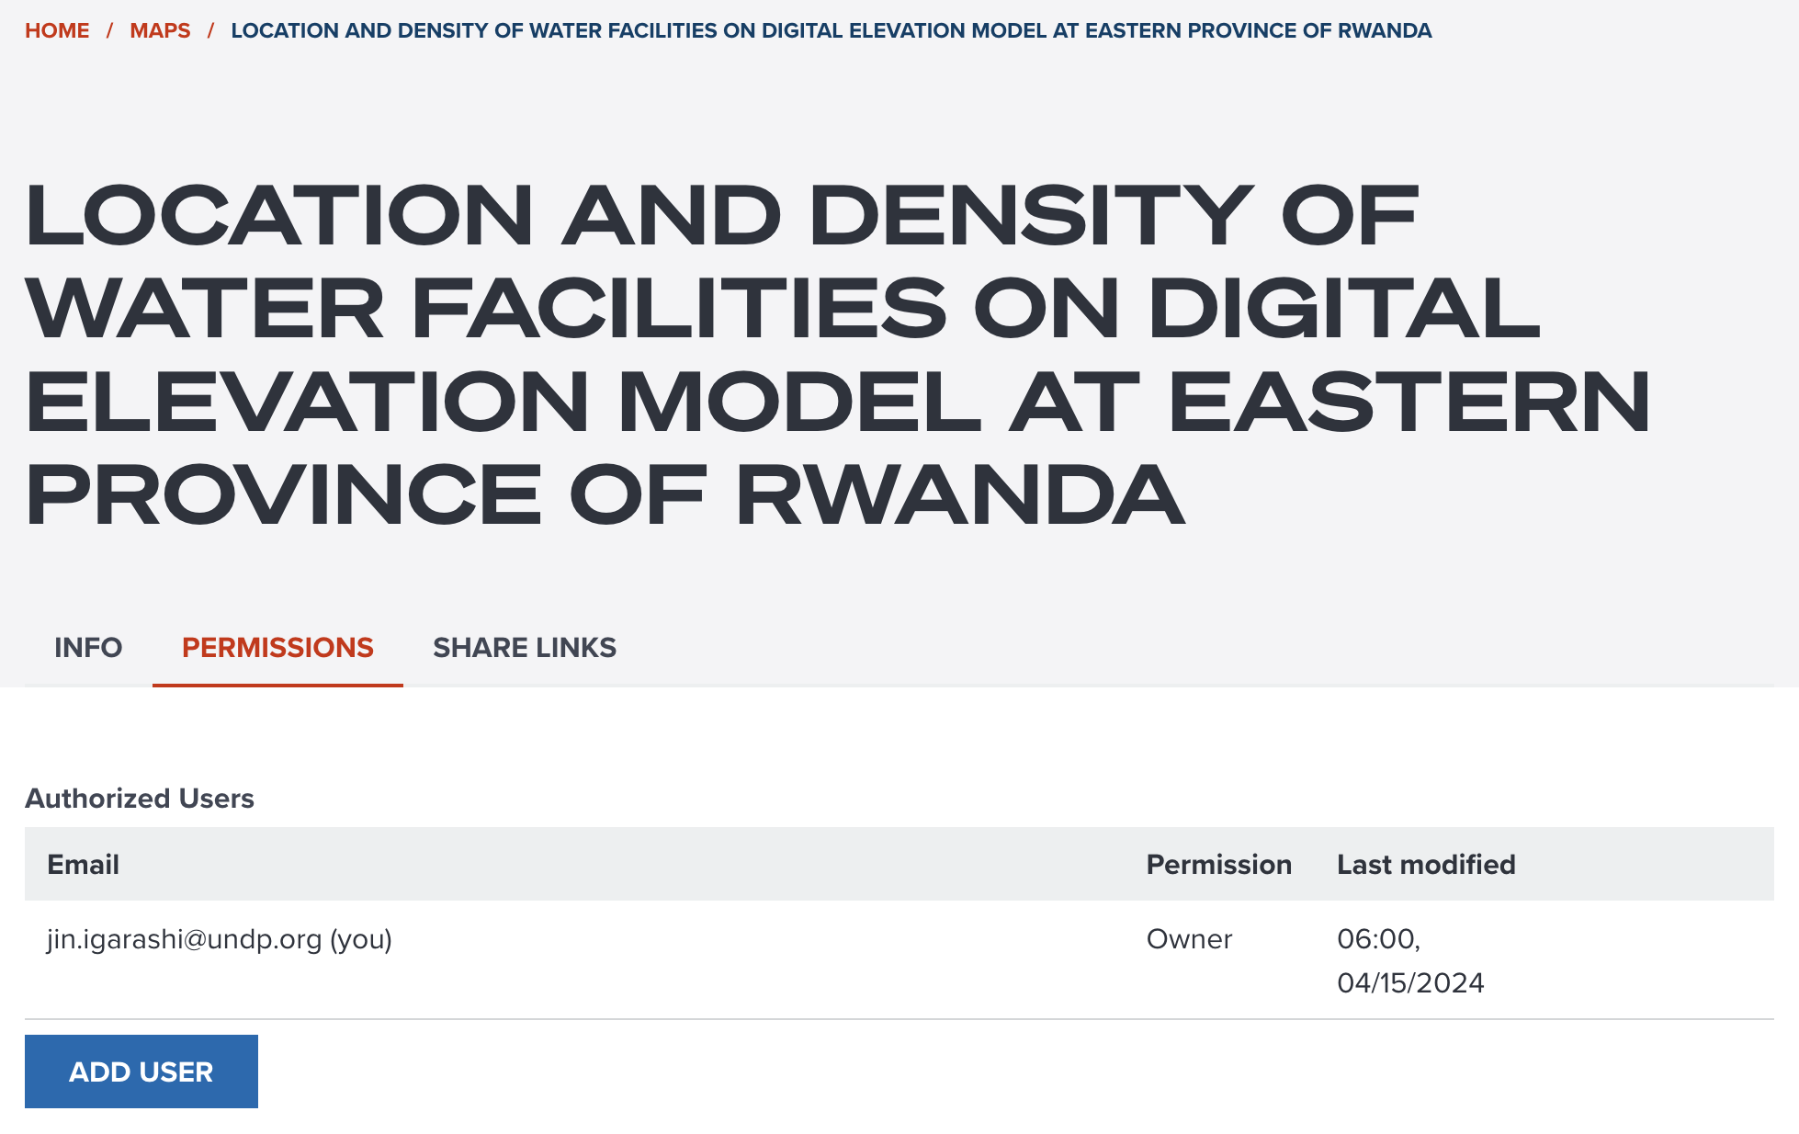The image size is (1799, 1134).
Task: Select the PERMISSIONS tab
Action: pyautogui.click(x=277, y=648)
